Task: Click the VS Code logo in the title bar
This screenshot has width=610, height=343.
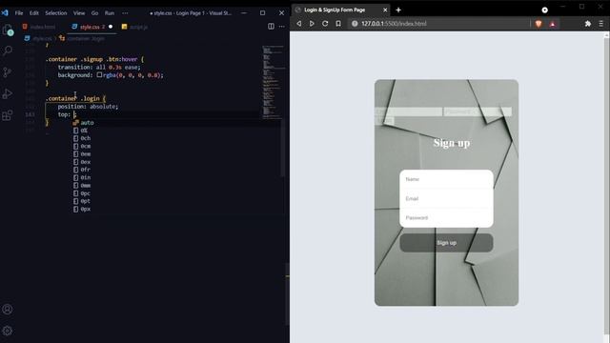Action: (x=5, y=12)
